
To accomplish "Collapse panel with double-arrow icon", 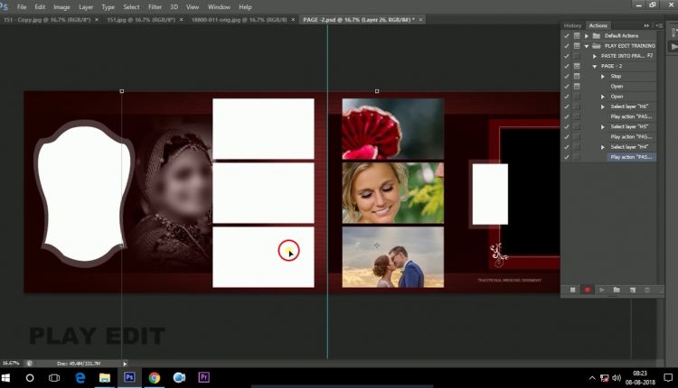I will coord(646,25).
